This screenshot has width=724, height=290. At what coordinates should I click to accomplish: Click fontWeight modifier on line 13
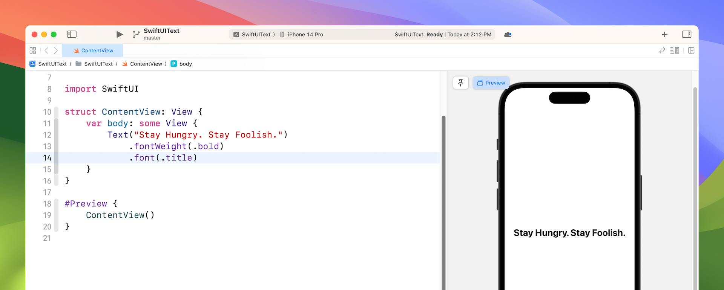pyautogui.click(x=160, y=146)
